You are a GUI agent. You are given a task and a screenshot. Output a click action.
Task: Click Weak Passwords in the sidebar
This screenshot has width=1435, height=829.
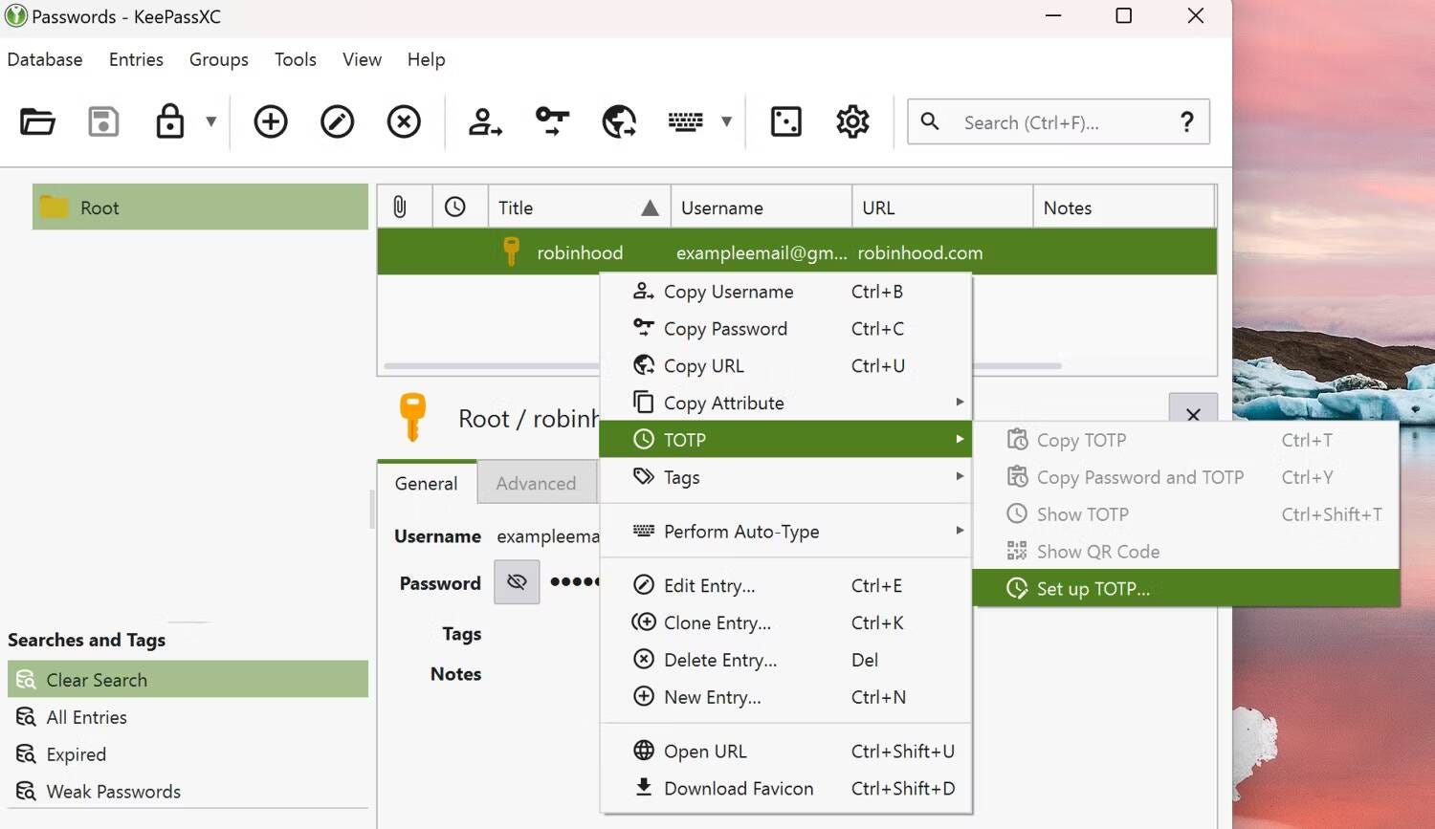point(113,792)
